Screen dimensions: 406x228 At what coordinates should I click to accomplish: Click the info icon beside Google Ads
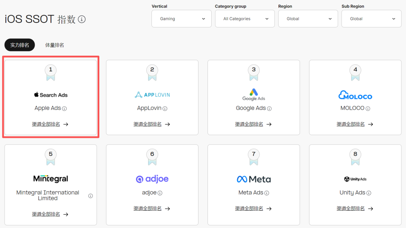[269, 109]
